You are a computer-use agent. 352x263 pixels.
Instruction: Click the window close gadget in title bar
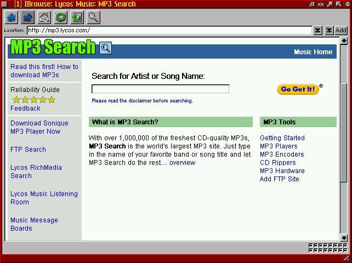click(4, 4)
